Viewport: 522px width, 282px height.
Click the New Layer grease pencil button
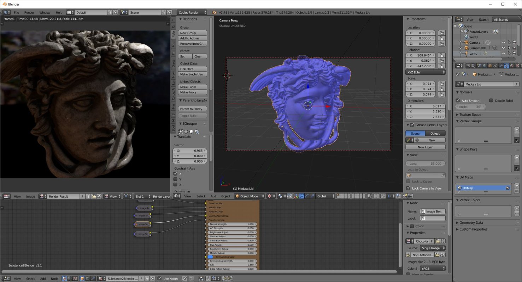pyautogui.click(x=426, y=147)
